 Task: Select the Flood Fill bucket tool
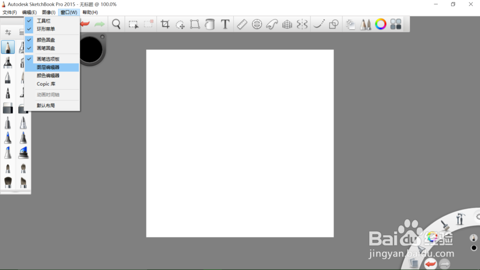click(210, 24)
